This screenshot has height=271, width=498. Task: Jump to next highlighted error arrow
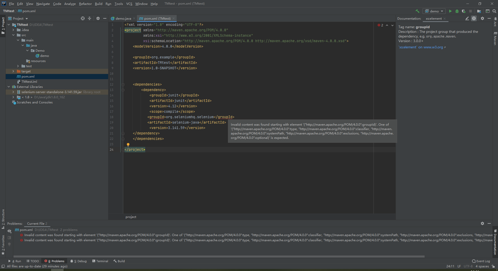click(392, 25)
